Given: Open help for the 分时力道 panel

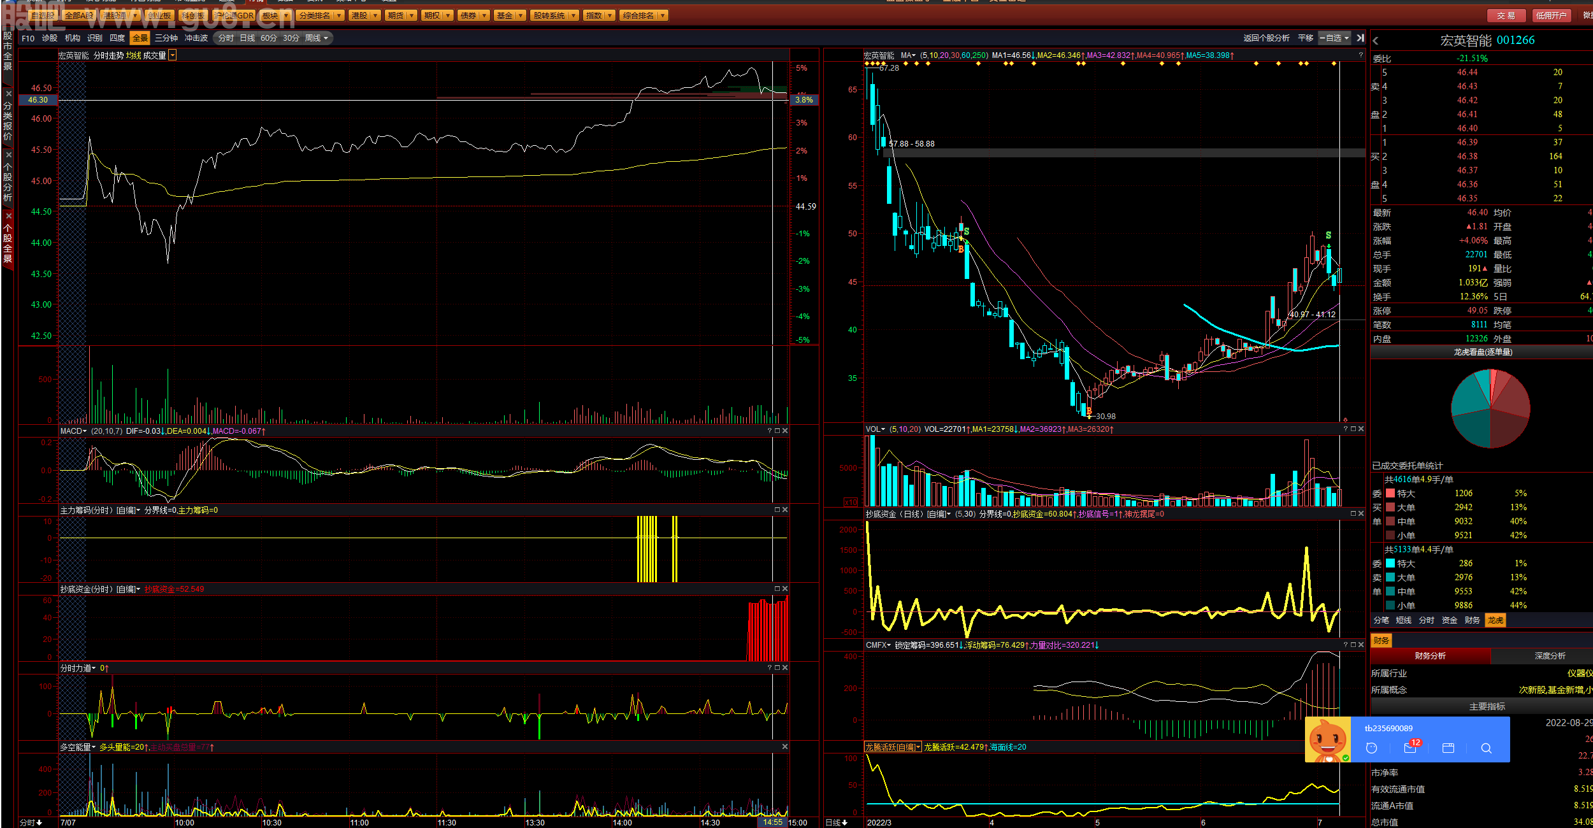Looking at the screenshot, I should [770, 668].
